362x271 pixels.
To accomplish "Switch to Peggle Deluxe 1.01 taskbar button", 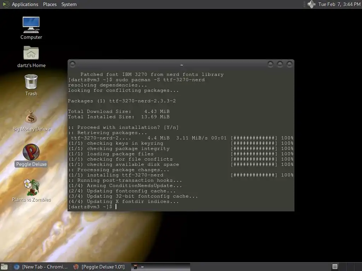I will tap(99, 267).
